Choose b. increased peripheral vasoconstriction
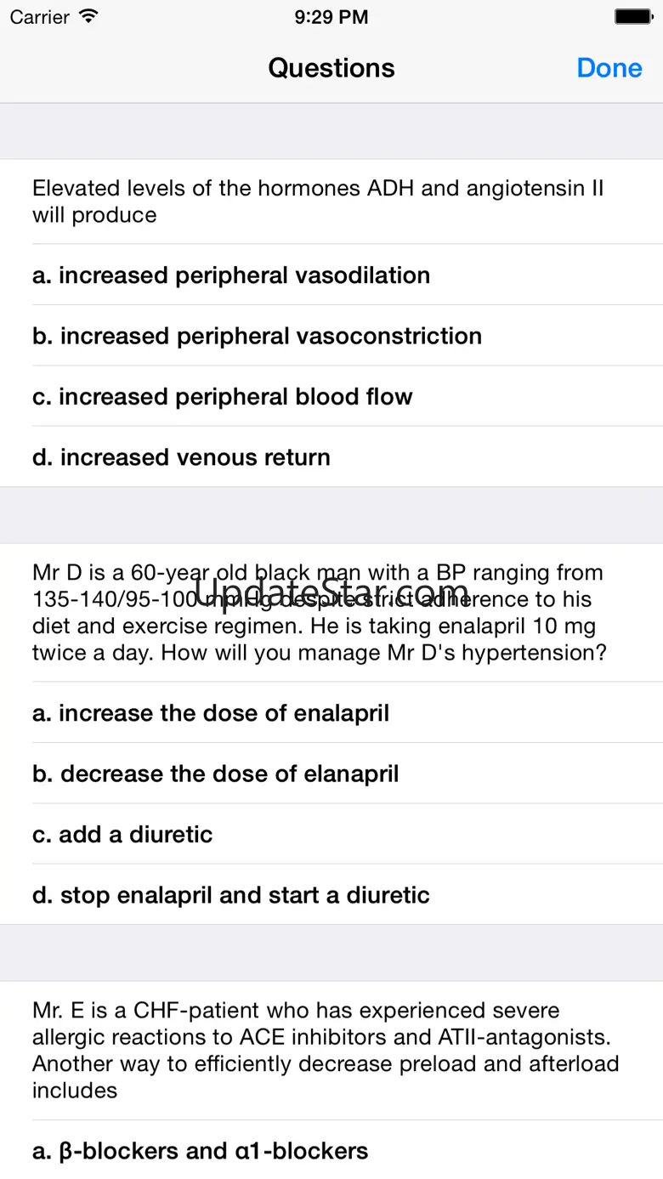Viewport: 663px width, 1179px height. [x=257, y=336]
